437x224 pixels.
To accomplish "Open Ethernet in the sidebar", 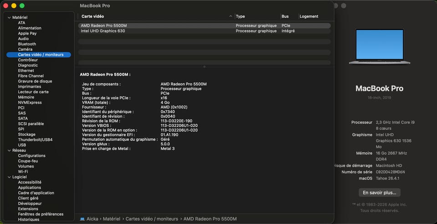I will (26, 71).
